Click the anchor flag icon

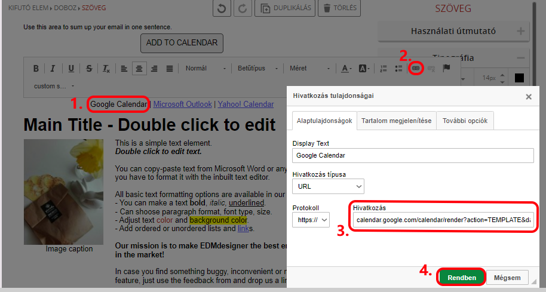pyautogui.click(x=446, y=68)
